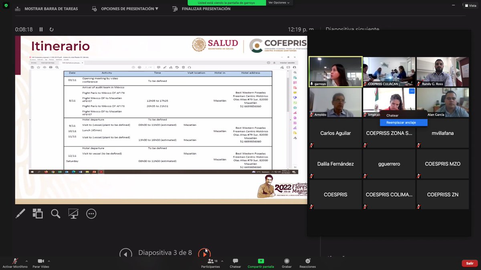
Task: Select Alan García video tile
Action: 443,102
